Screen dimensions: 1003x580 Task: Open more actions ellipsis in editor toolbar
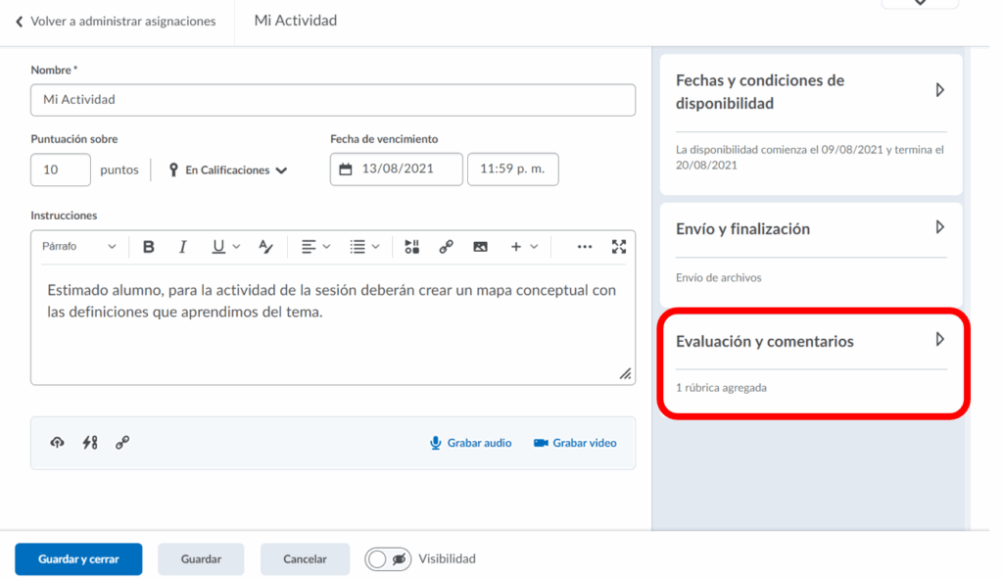point(585,247)
